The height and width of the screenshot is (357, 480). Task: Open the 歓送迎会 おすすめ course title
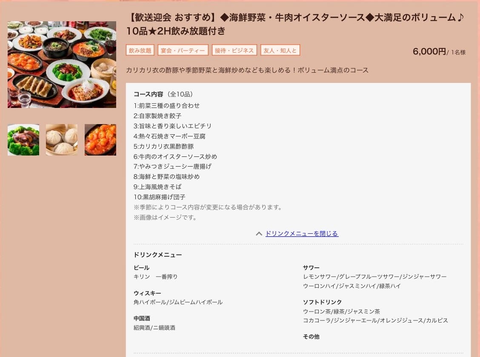(295, 24)
